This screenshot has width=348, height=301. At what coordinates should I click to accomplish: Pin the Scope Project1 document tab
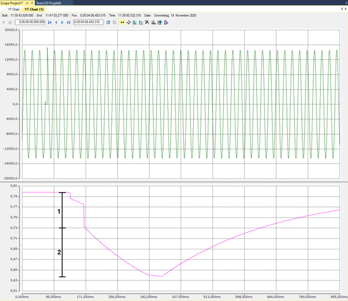(27, 3)
